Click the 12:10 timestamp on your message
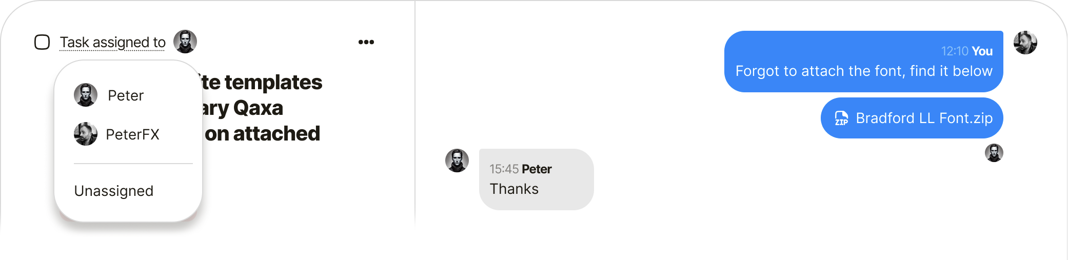 click(955, 51)
